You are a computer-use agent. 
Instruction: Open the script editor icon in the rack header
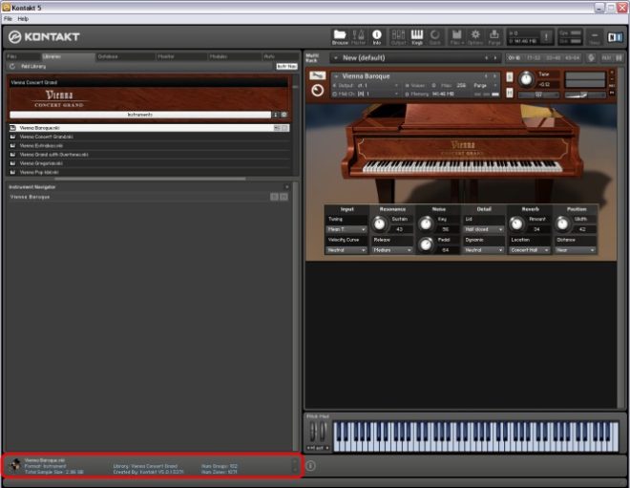(x=591, y=58)
